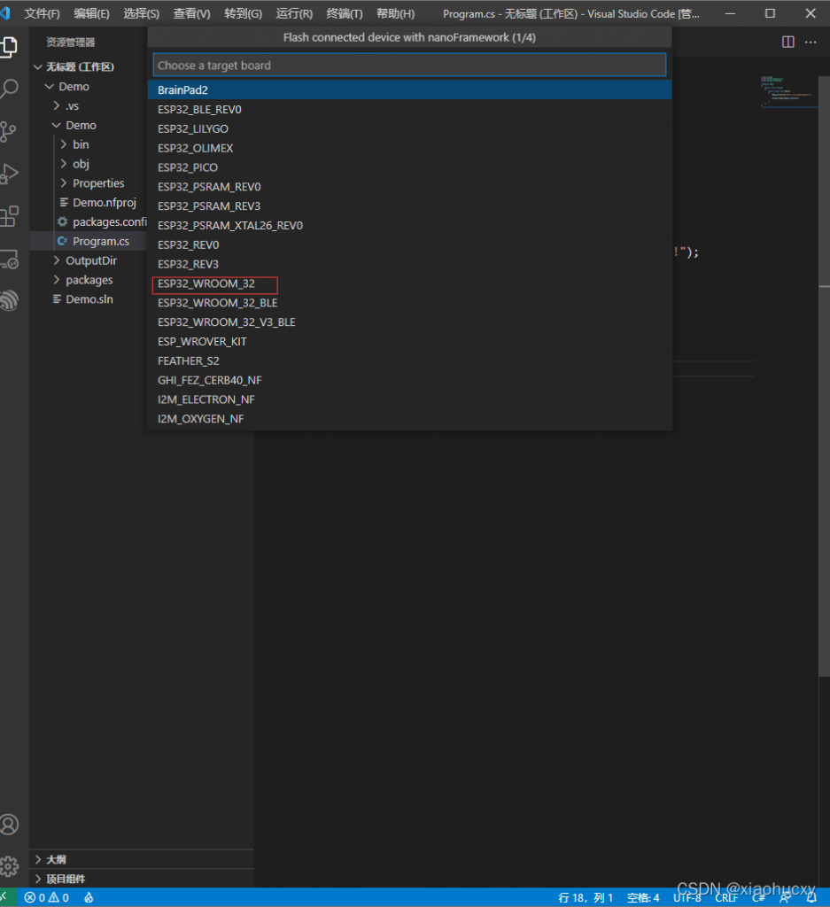Open the Search view in activity bar
This screenshot has width=830, height=907.
9,89
